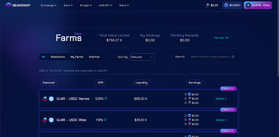This screenshot has height=137, width=279.
Task: Click the page vertical scrollbar
Action: (278, 39)
